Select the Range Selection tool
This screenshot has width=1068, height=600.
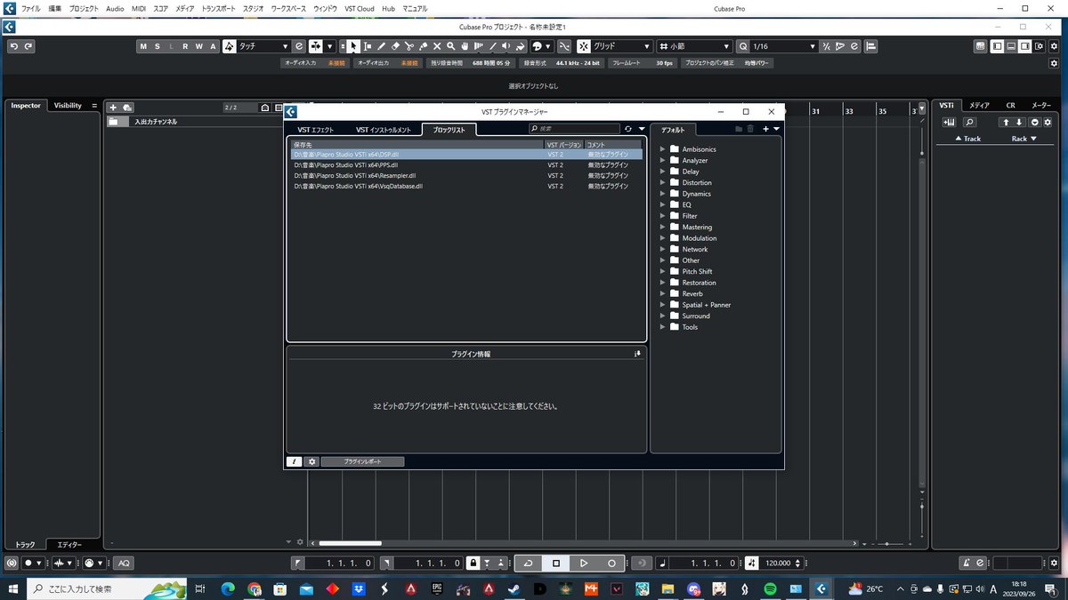coord(368,46)
